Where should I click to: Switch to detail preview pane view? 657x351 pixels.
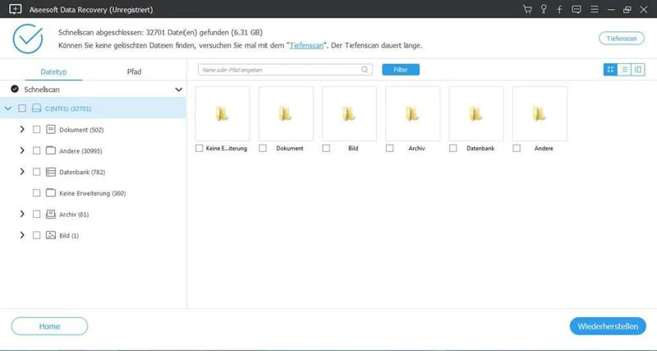638,70
